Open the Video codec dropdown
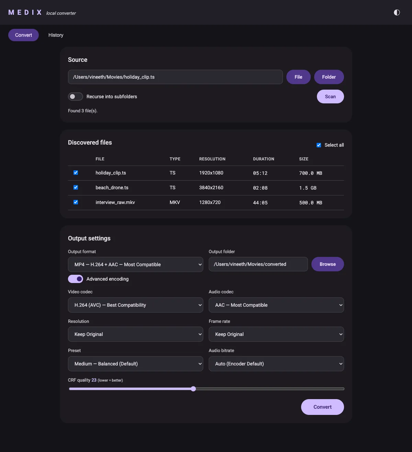 point(136,305)
